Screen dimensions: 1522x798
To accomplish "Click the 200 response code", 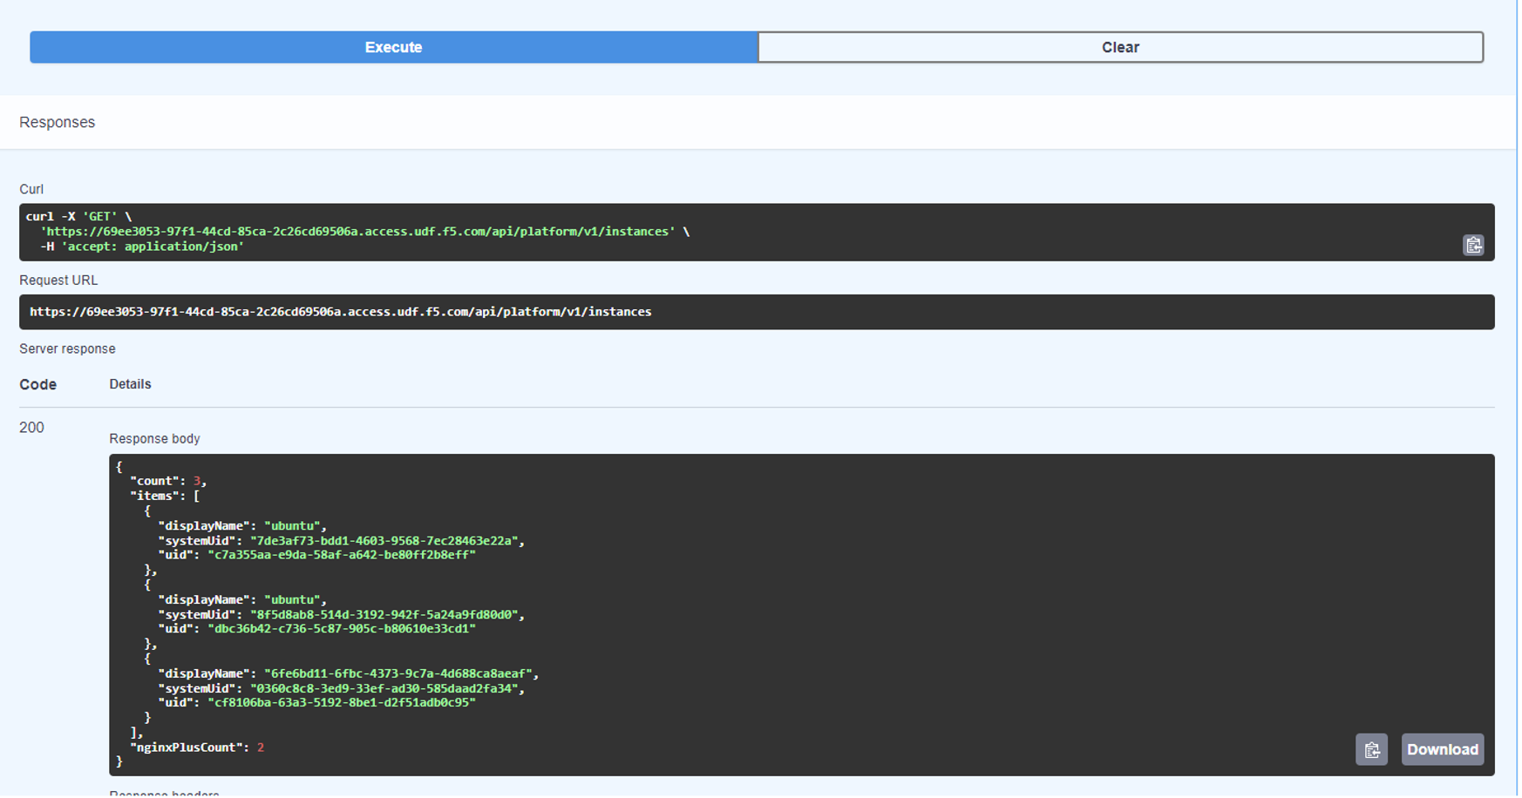I will pos(31,428).
